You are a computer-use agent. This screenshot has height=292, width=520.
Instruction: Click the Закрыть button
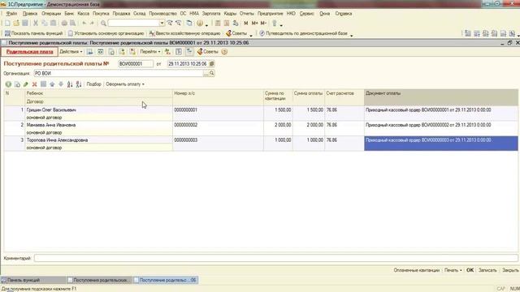510,270
